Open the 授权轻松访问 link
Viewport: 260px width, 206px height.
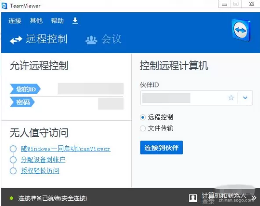click(x=40, y=171)
